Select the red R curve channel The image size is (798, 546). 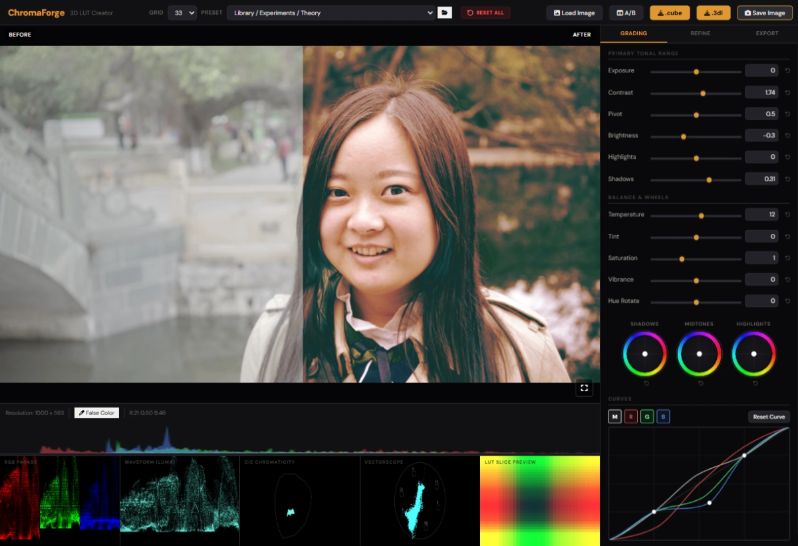point(631,417)
